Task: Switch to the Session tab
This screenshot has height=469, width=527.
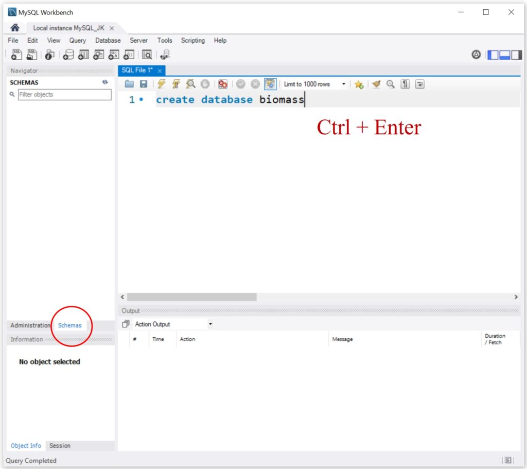Action: pos(60,446)
